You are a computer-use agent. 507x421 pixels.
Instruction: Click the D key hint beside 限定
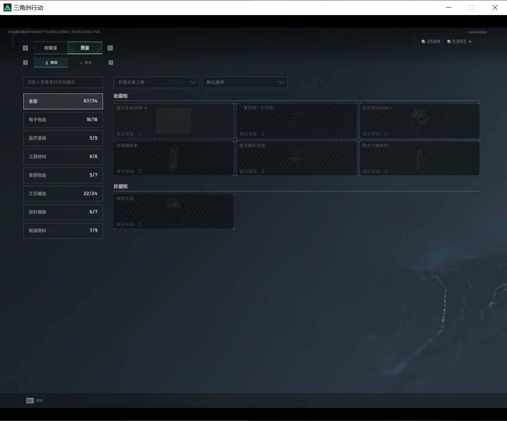pos(111,63)
